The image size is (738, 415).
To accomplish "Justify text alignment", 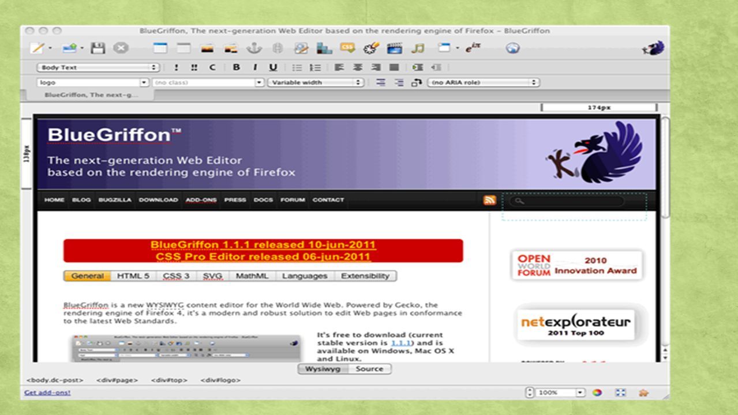I will click(x=394, y=67).
